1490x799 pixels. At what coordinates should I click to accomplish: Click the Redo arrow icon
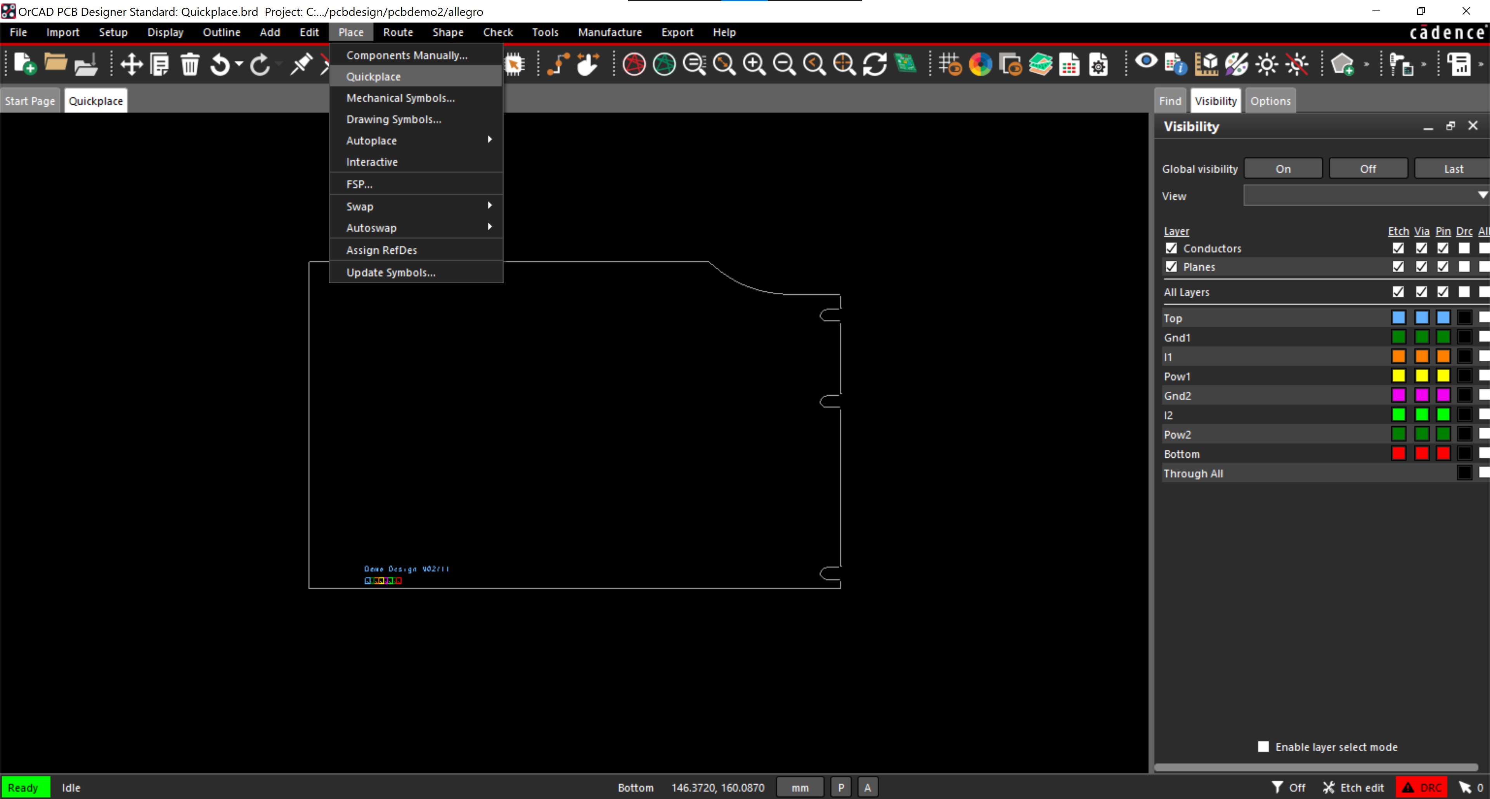260,64
